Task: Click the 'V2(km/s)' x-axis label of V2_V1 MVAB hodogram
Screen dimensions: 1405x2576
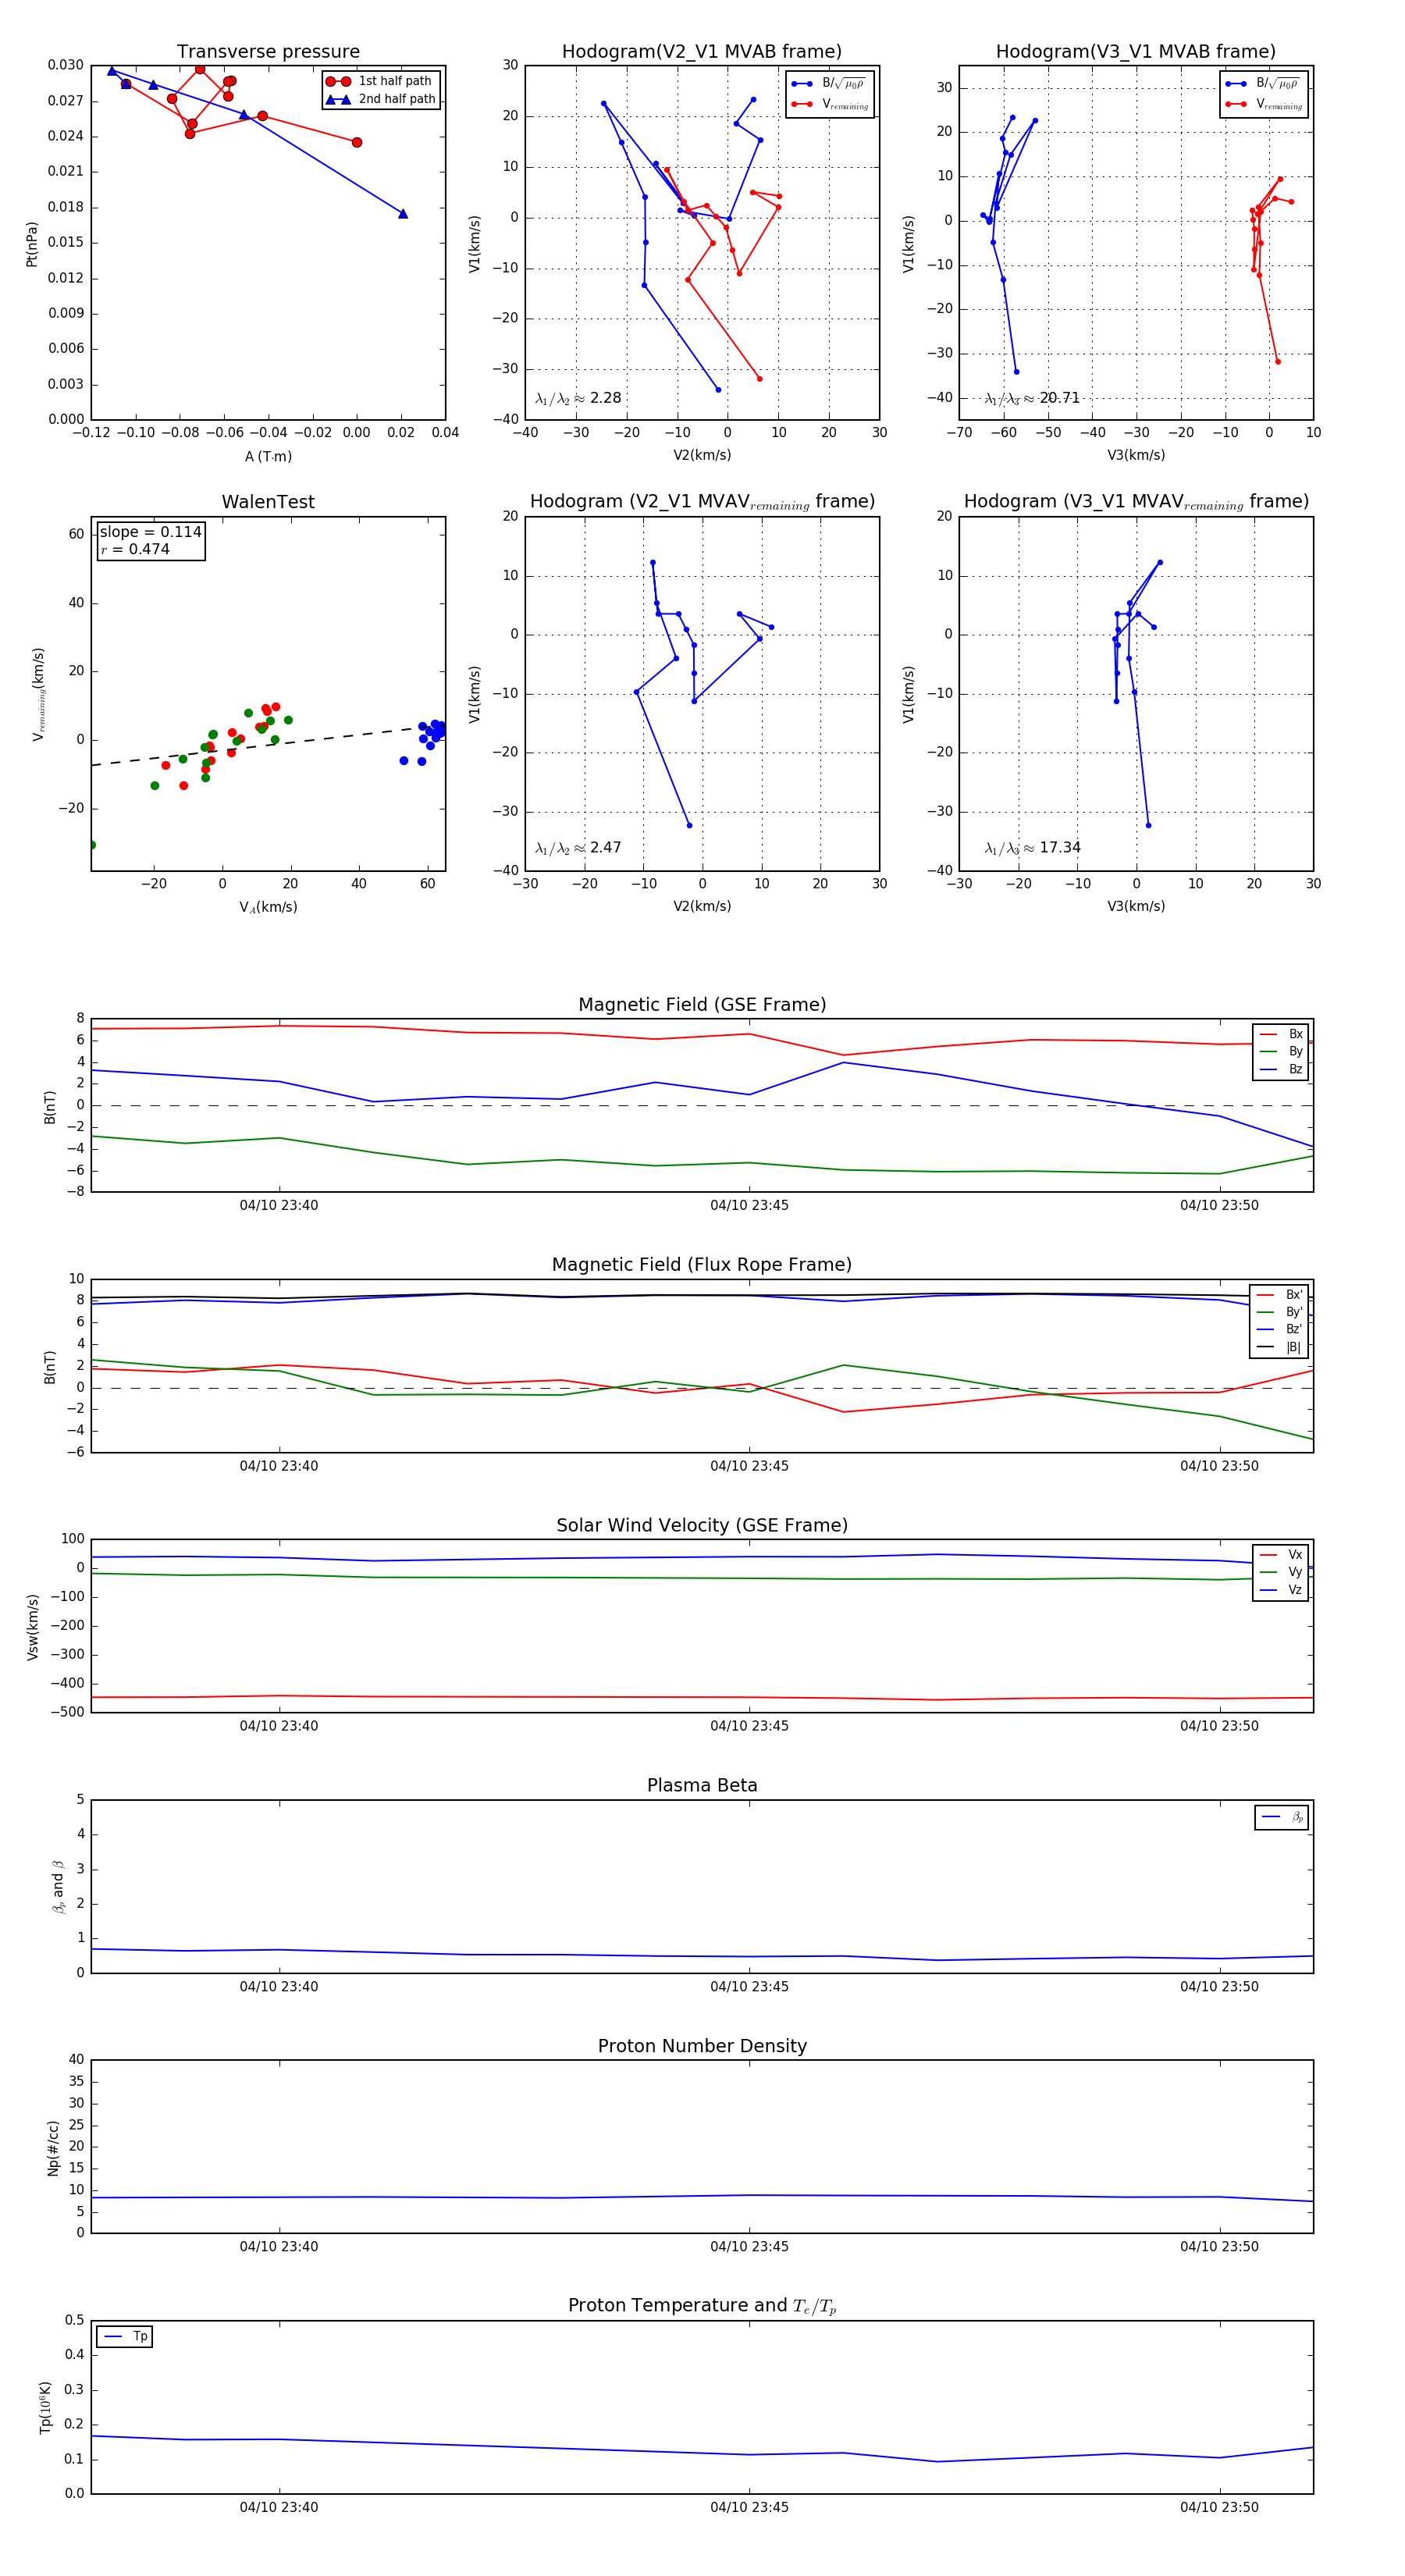Action: click(702, 455)
